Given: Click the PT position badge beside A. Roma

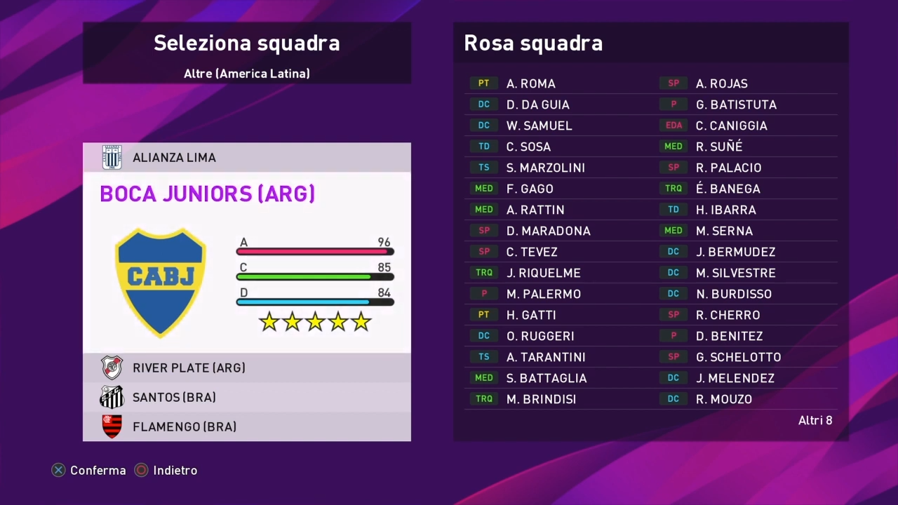Looking at the screenshot, I should (x=484, y=83).
